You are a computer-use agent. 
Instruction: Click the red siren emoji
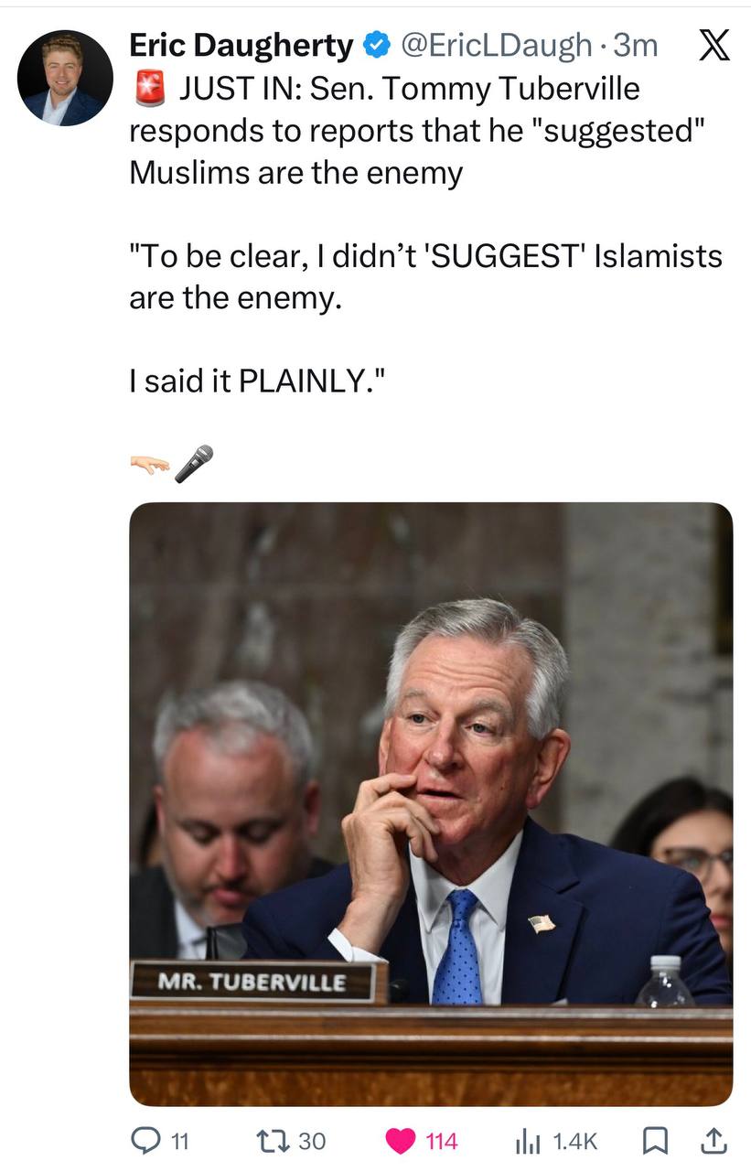[x=148, y=90]
